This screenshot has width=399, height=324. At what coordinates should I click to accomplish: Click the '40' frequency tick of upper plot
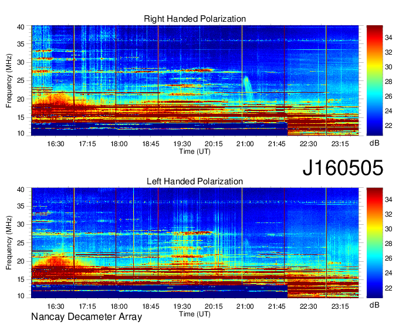21,27
